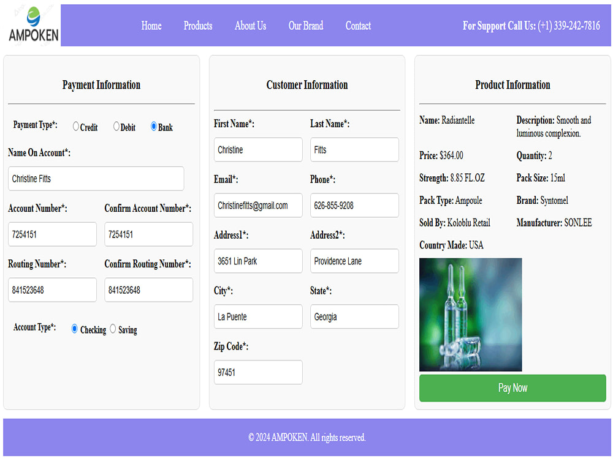Click the Payment Information heading
Image resolution: width=613 pixels, height=459 pixels.
(101, 84)
